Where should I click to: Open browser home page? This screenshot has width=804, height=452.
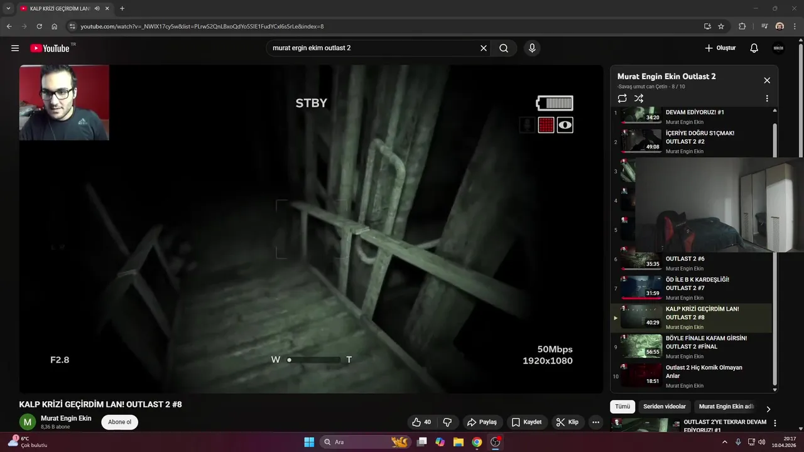55,26
